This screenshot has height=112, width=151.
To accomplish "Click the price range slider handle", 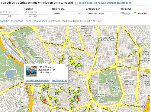I will pos(9,15).
